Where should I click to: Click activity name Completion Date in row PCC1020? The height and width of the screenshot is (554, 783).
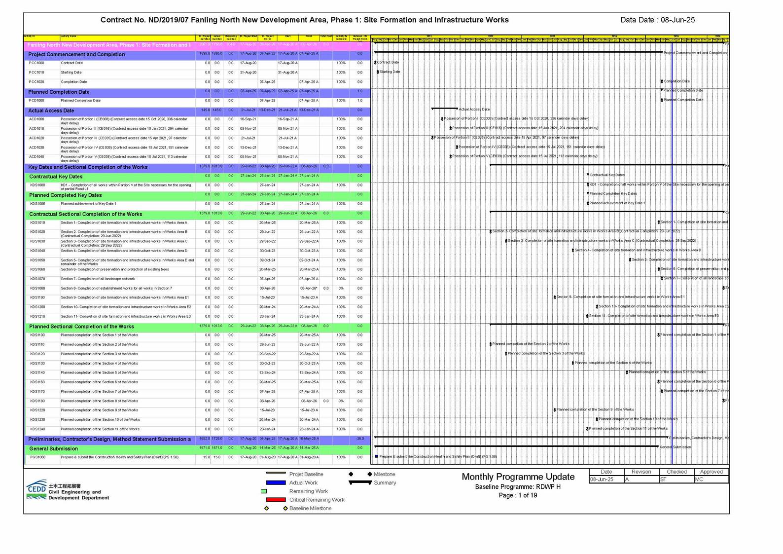pos(74,82)
